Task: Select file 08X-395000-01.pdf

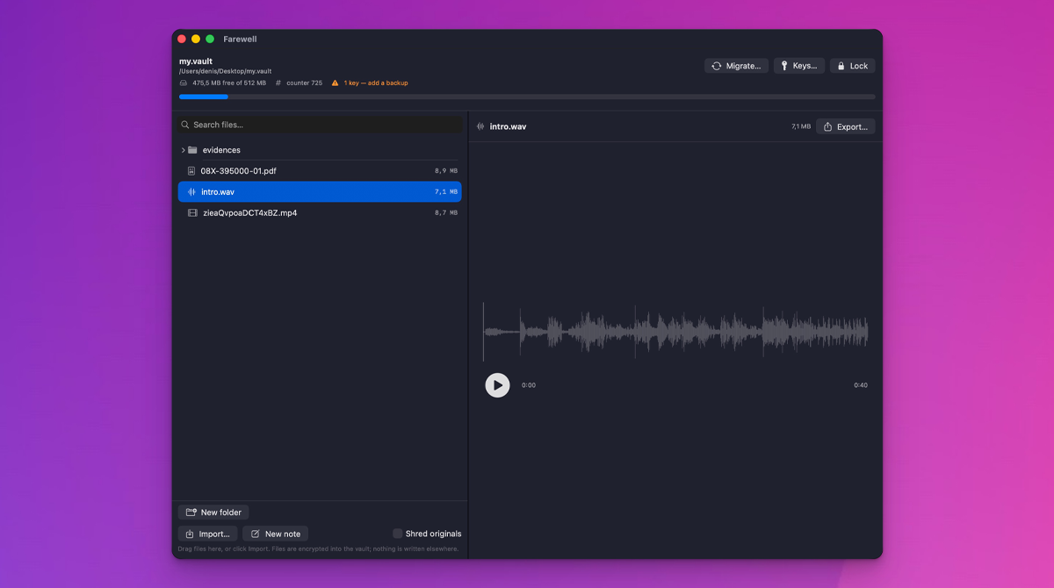Action: pyautogui.click(x=320, y=171)
